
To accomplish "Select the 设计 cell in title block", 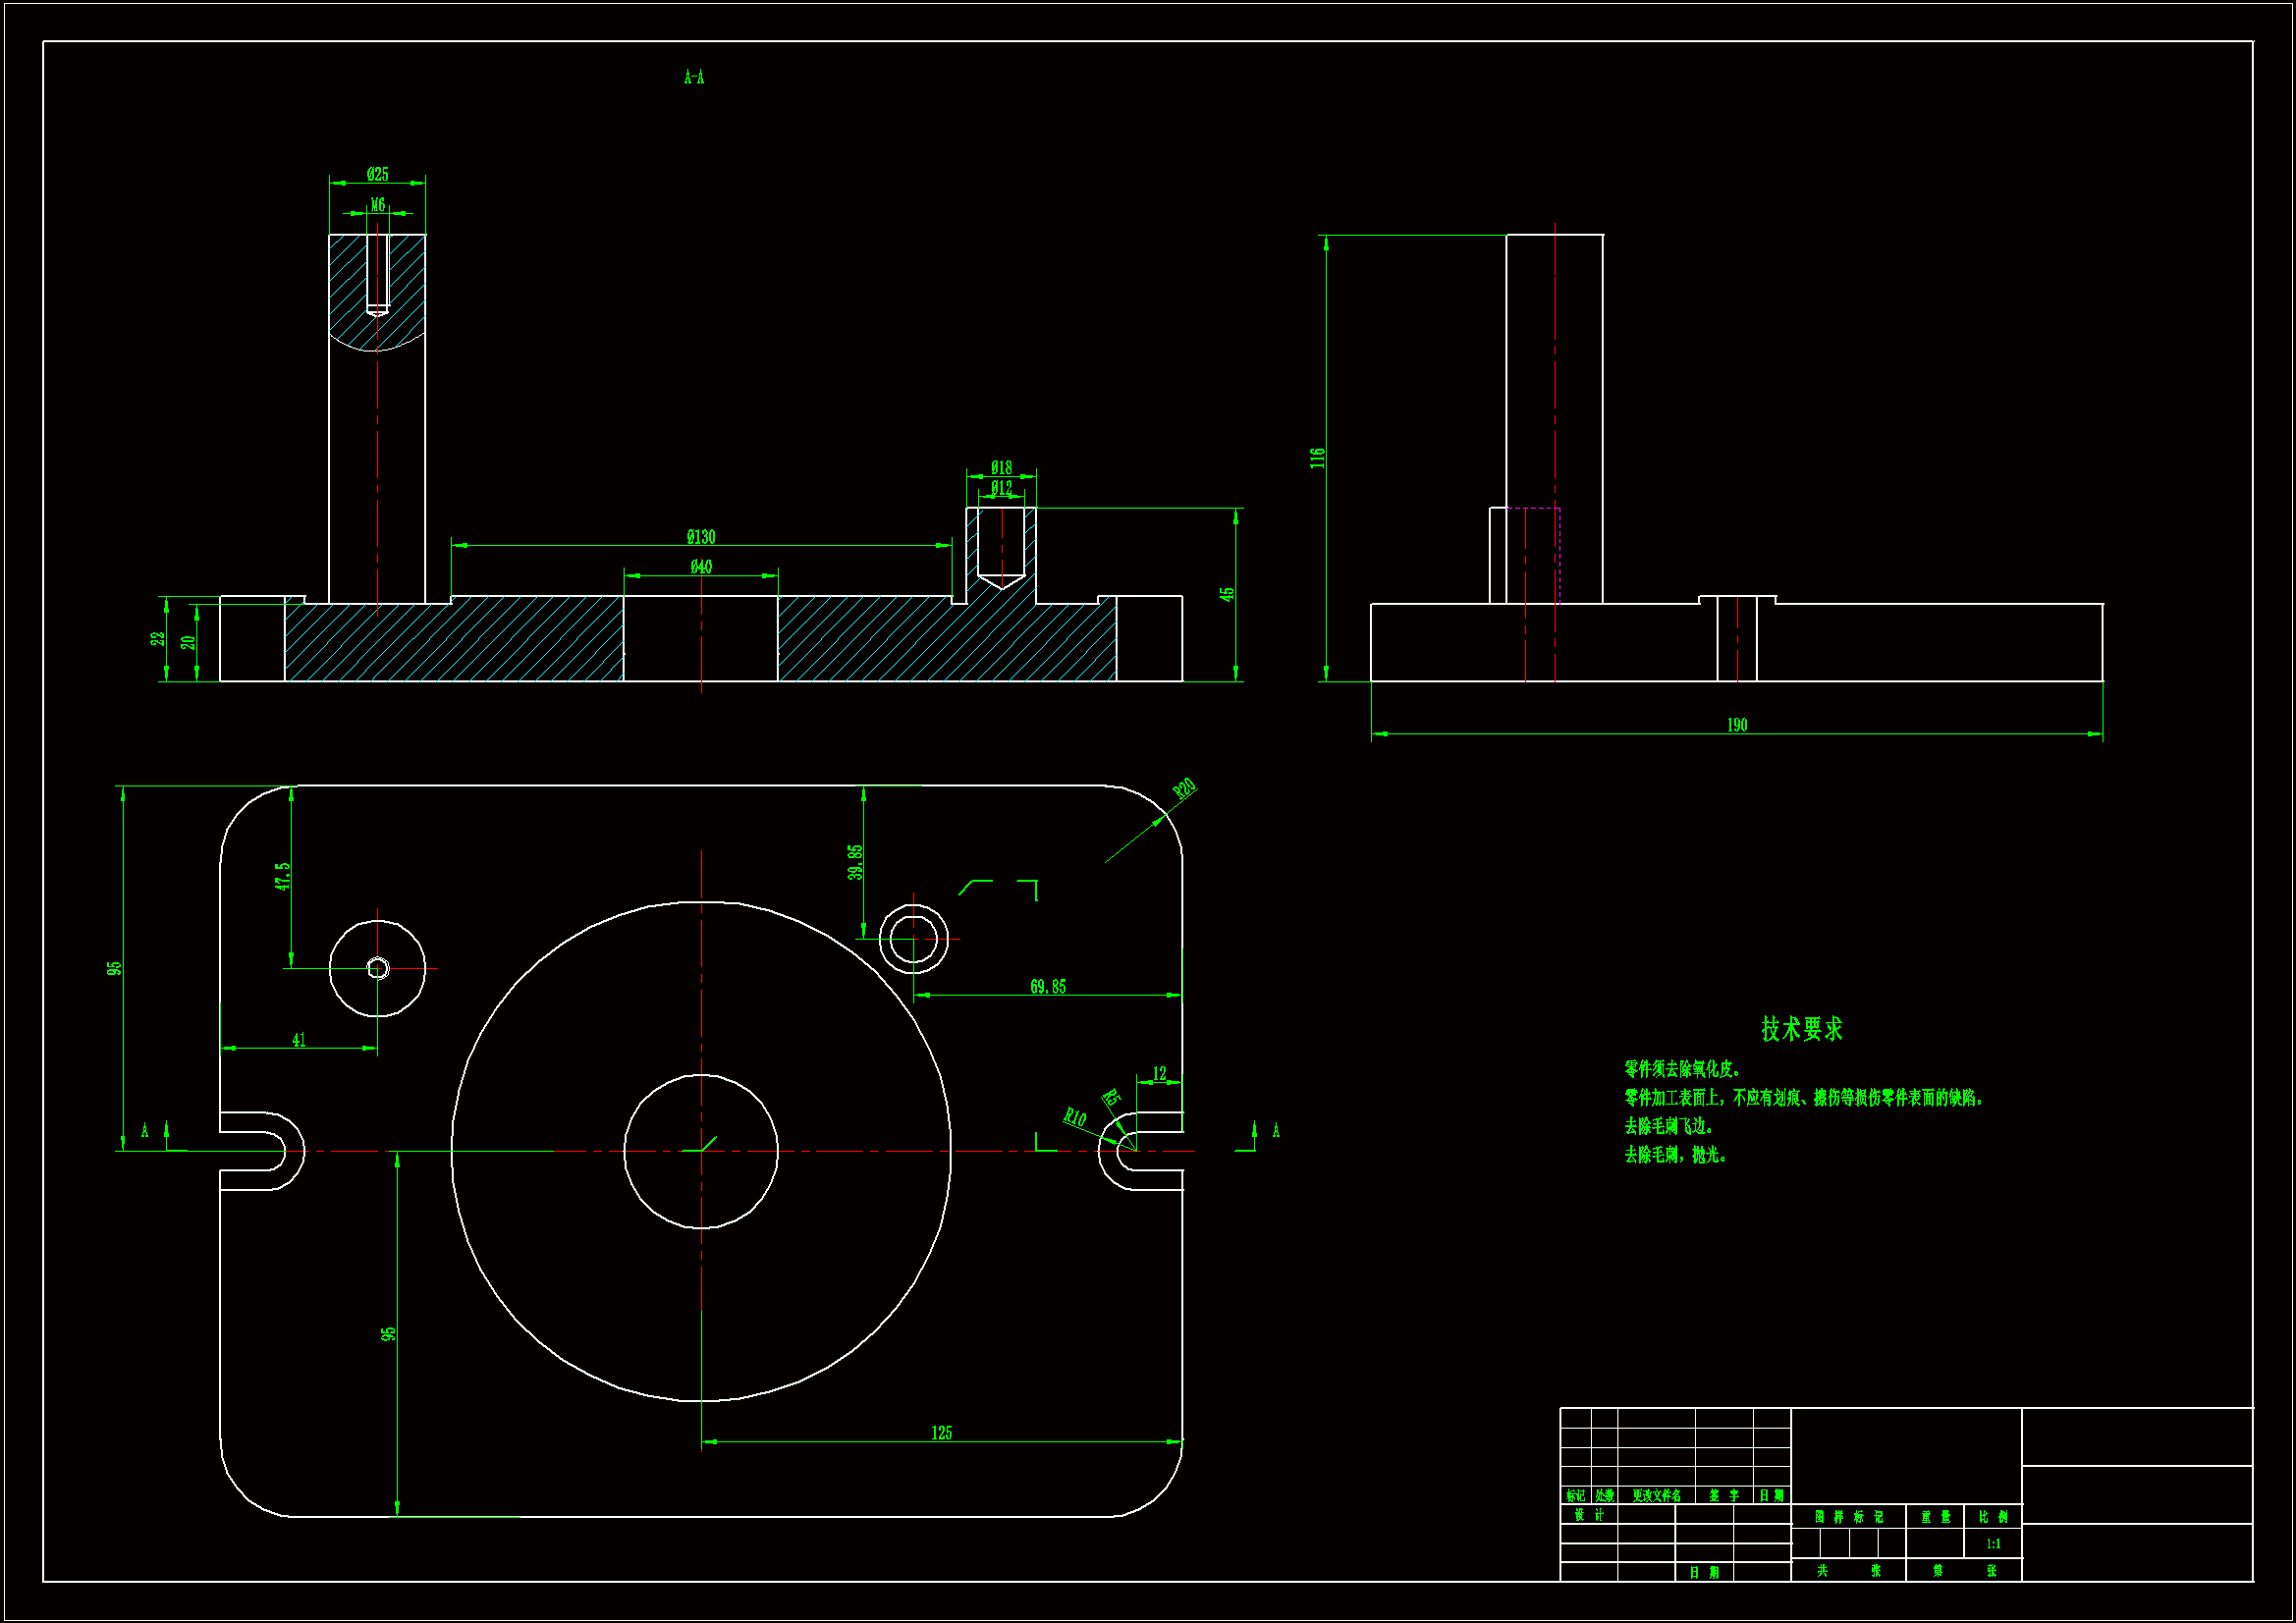I will 1589,1515.
